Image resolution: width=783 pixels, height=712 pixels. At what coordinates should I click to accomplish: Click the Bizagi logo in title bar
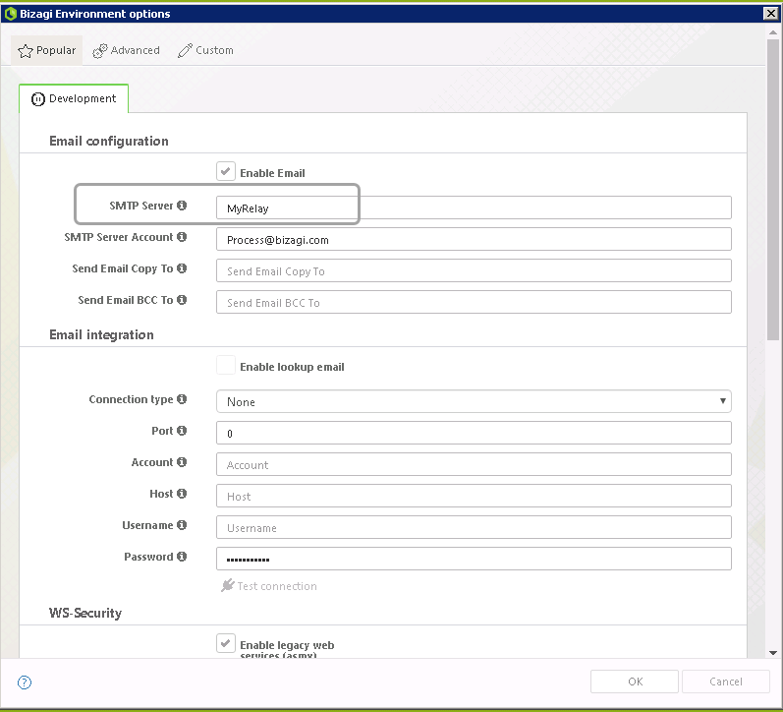pos(10,14)
